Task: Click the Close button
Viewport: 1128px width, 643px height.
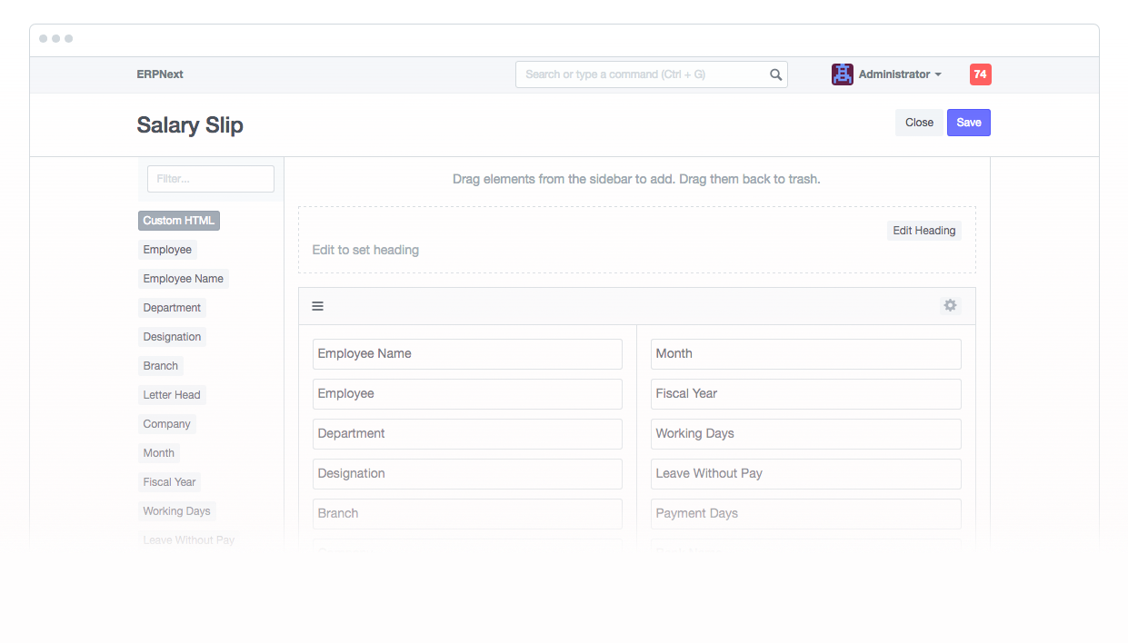Action: point(919,123)
